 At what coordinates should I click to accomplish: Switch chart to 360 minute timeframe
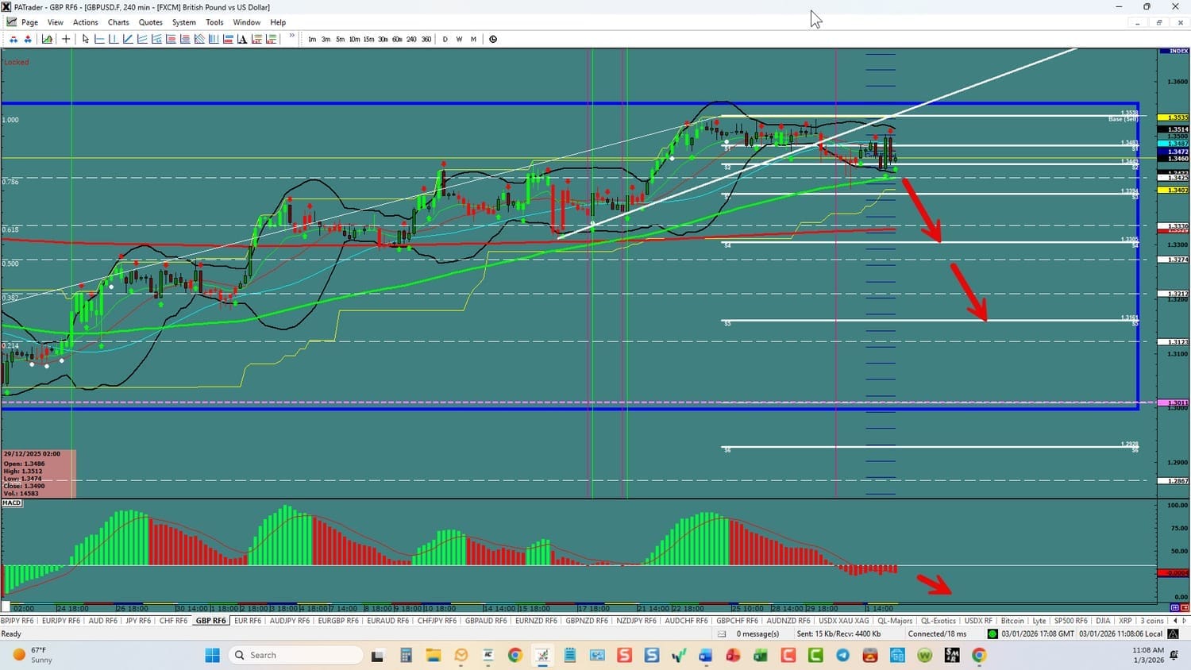[426, 39]
